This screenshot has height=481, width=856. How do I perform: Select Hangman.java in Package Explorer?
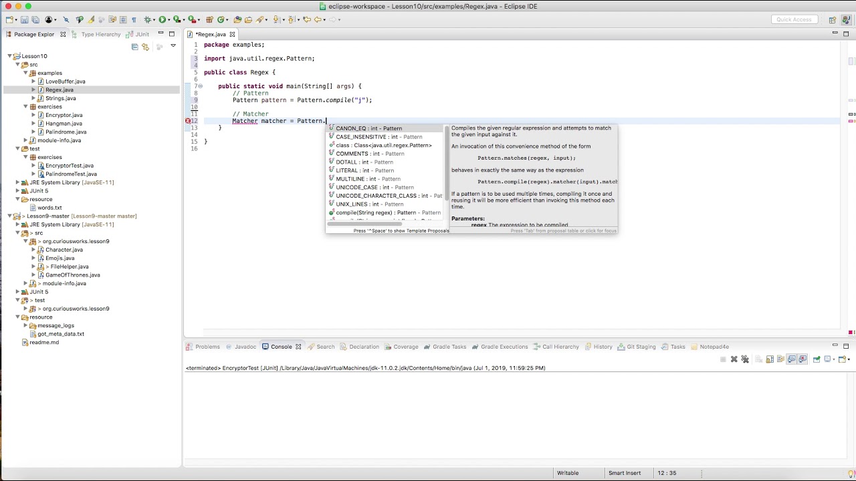(x=64, y=124)
